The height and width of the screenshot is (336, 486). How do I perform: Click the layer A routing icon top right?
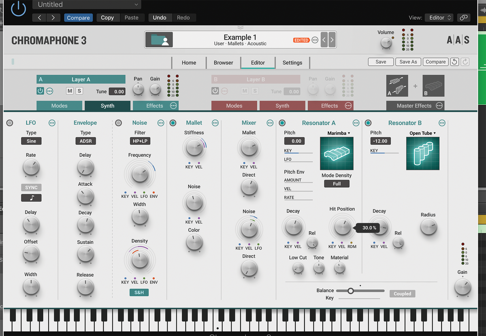397,86
